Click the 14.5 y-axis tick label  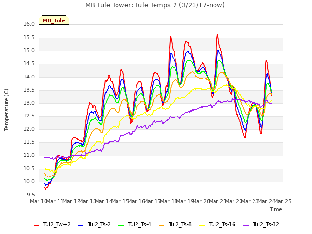29,64
